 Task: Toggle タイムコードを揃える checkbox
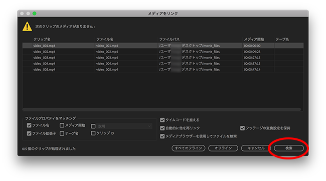162,120
